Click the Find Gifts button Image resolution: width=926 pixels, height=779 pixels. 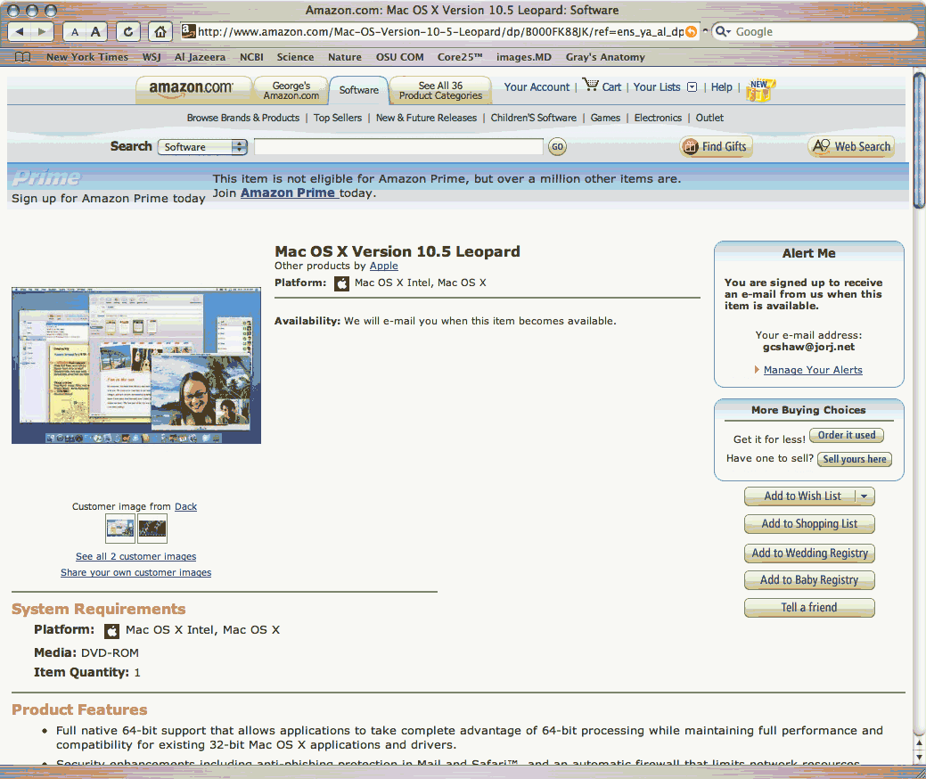(x=716, y=147)
